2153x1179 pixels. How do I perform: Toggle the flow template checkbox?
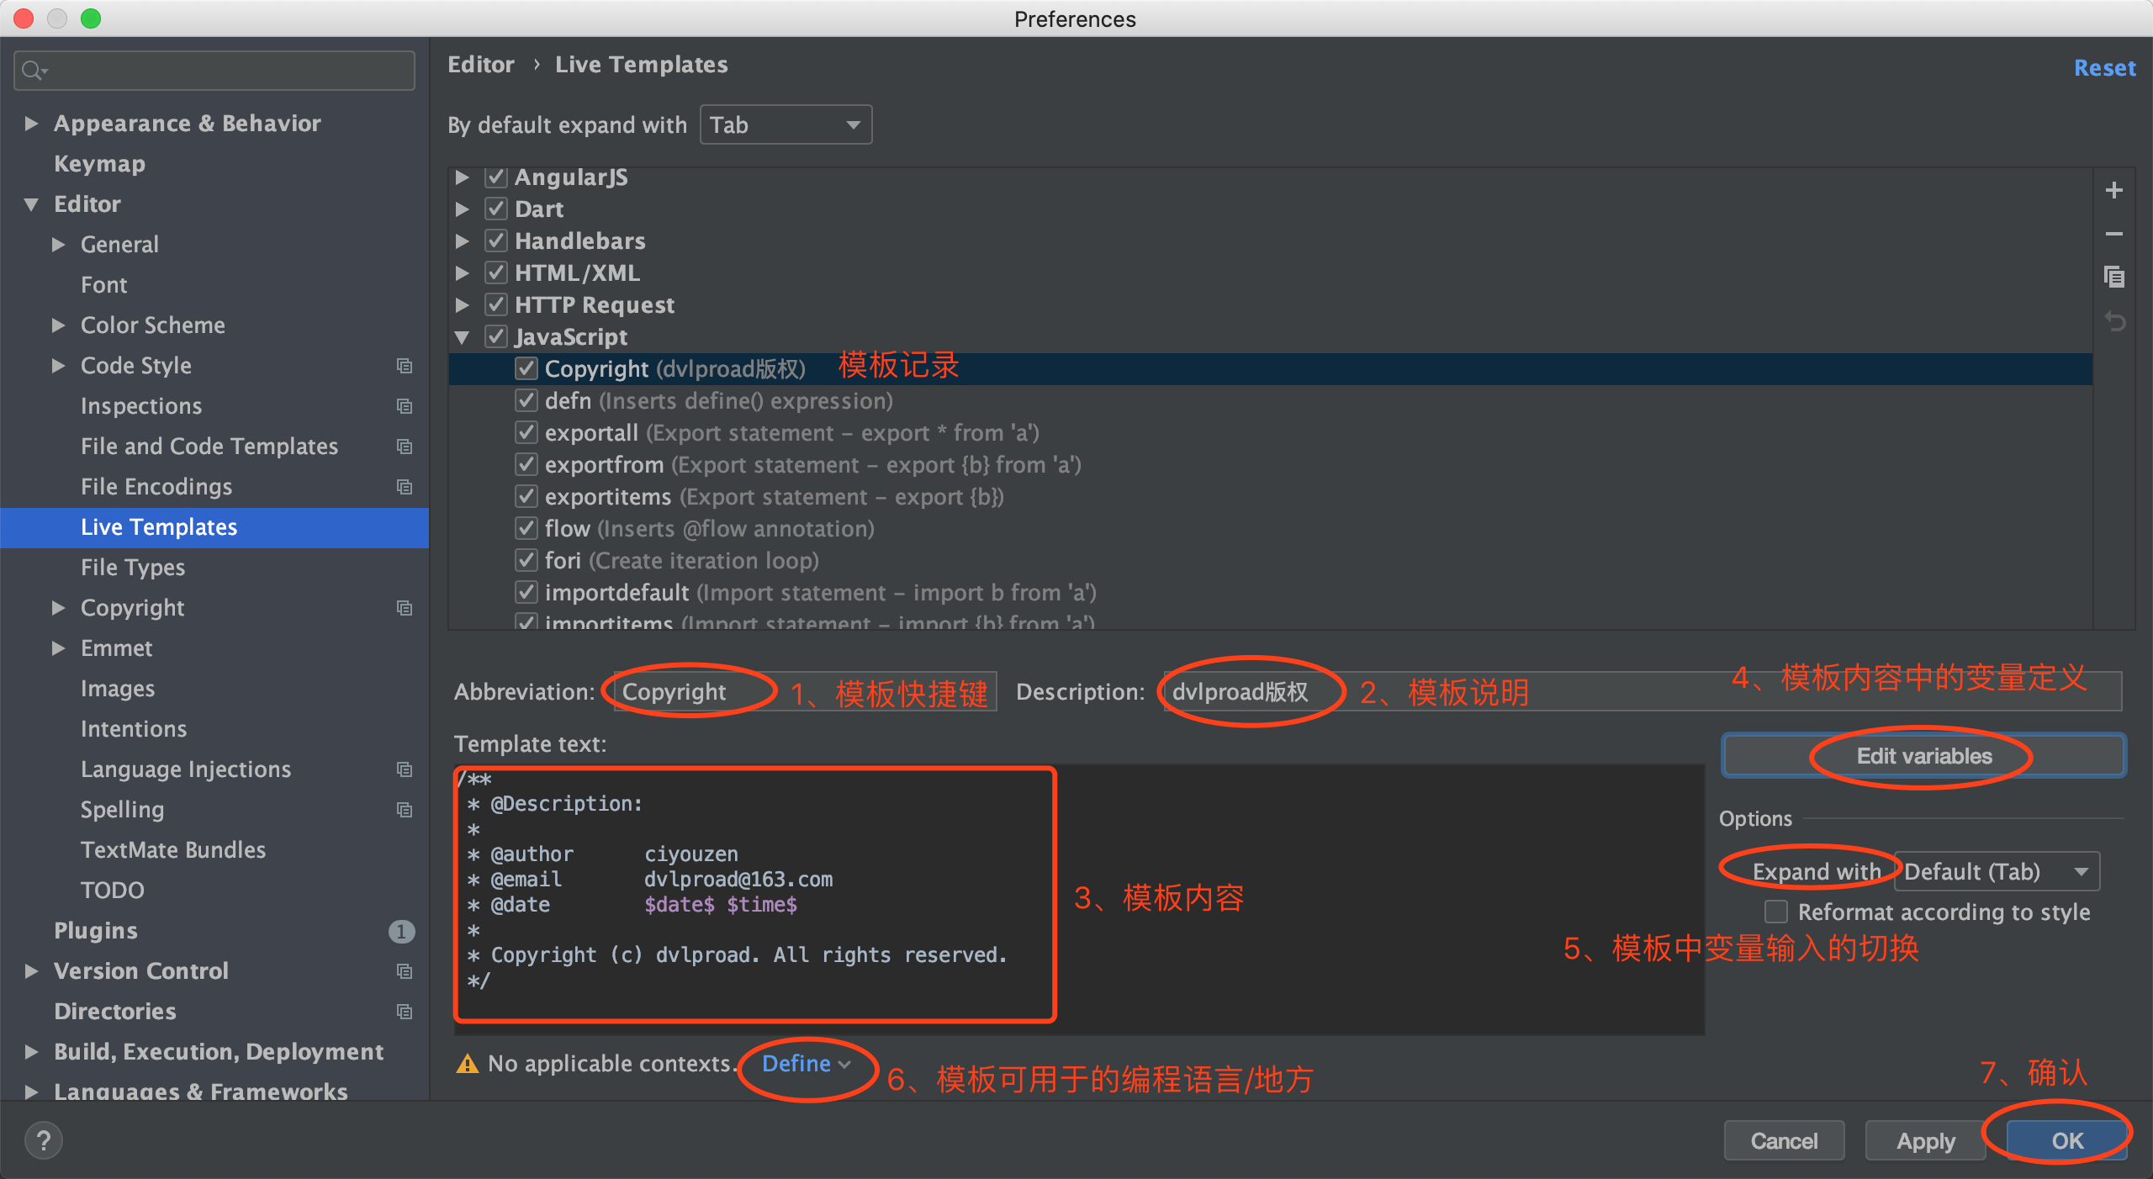[x=526, y=528]
